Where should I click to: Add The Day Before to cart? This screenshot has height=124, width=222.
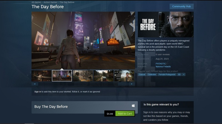[x=125, y=114]
